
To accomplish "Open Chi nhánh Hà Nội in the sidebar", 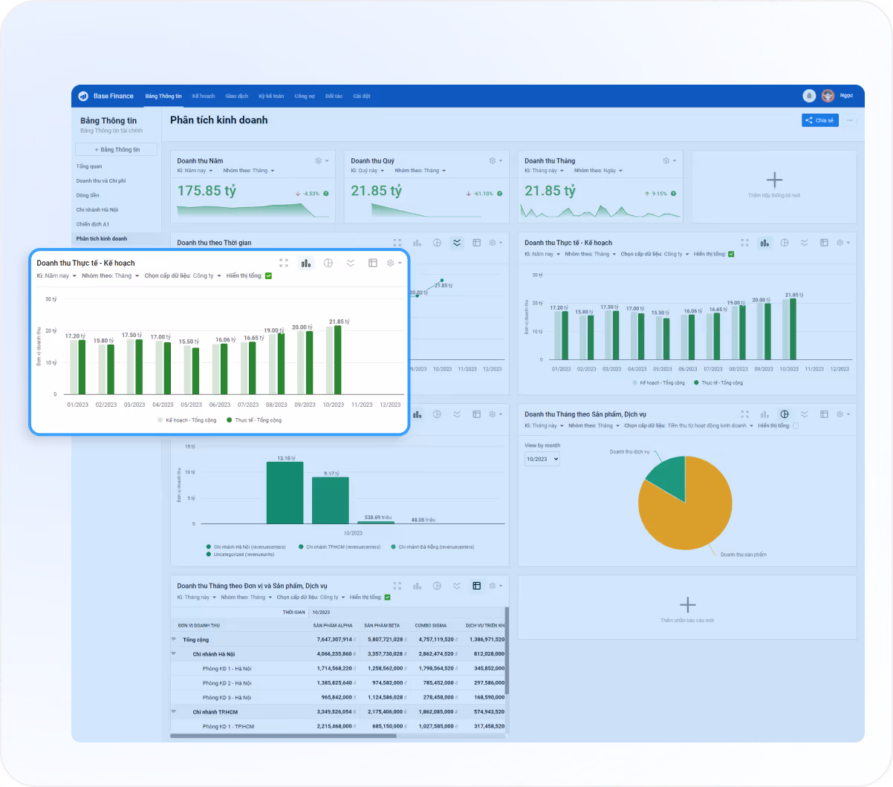I will [97, 209].
